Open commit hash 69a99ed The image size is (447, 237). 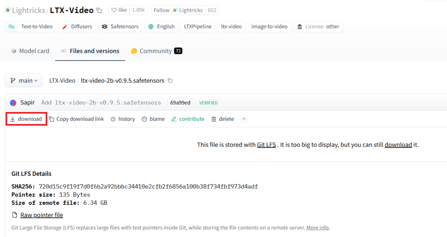pyautogui.click(x=180, y=103)
